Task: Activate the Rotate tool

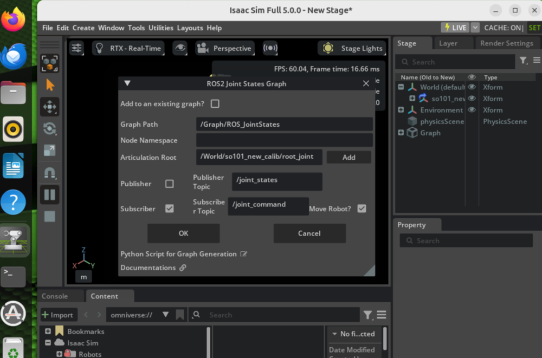Action: 50,128
